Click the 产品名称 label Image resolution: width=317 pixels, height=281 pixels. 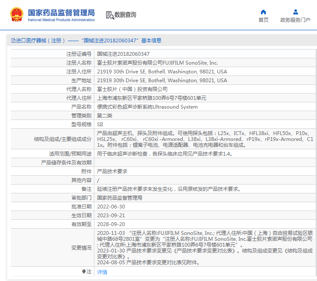pyautogui.click(x=81, y=107)
